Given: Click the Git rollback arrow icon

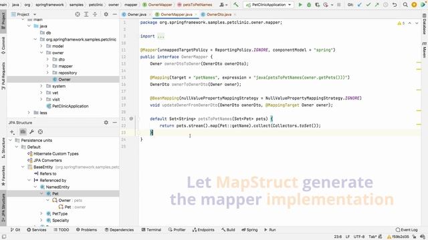Looking at the screenshot, I should 395,5.
